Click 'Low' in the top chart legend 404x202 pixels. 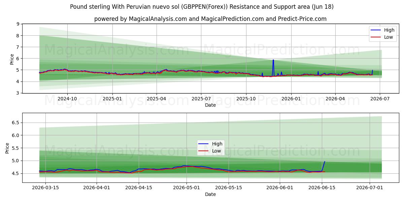click(388, 37)
